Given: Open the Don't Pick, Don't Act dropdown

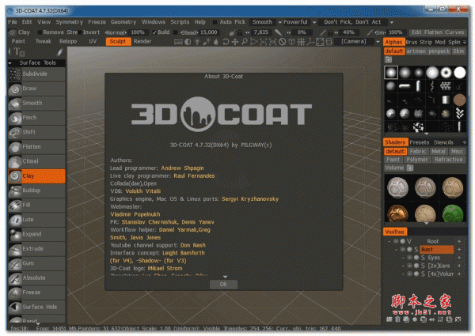Looking at the screenshot, I should [x=392, y=22].
